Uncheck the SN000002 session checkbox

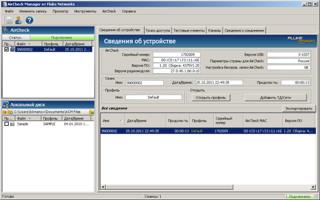pyautogui.click(x=6, y=49)
